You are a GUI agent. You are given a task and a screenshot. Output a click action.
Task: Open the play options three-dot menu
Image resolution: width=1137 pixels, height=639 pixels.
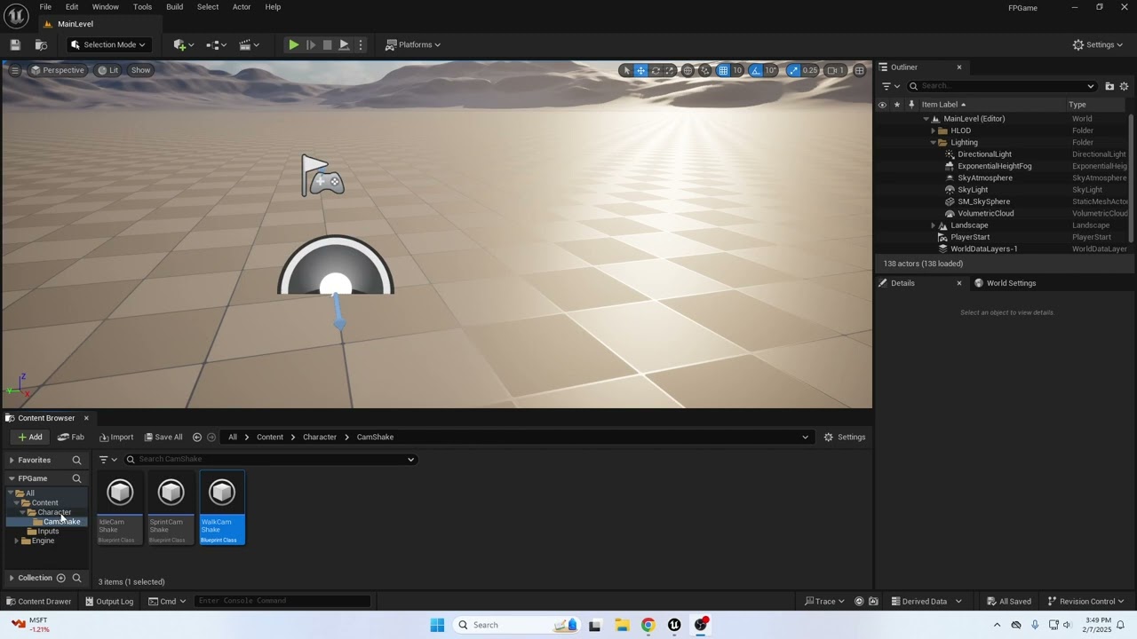point(360,44)
